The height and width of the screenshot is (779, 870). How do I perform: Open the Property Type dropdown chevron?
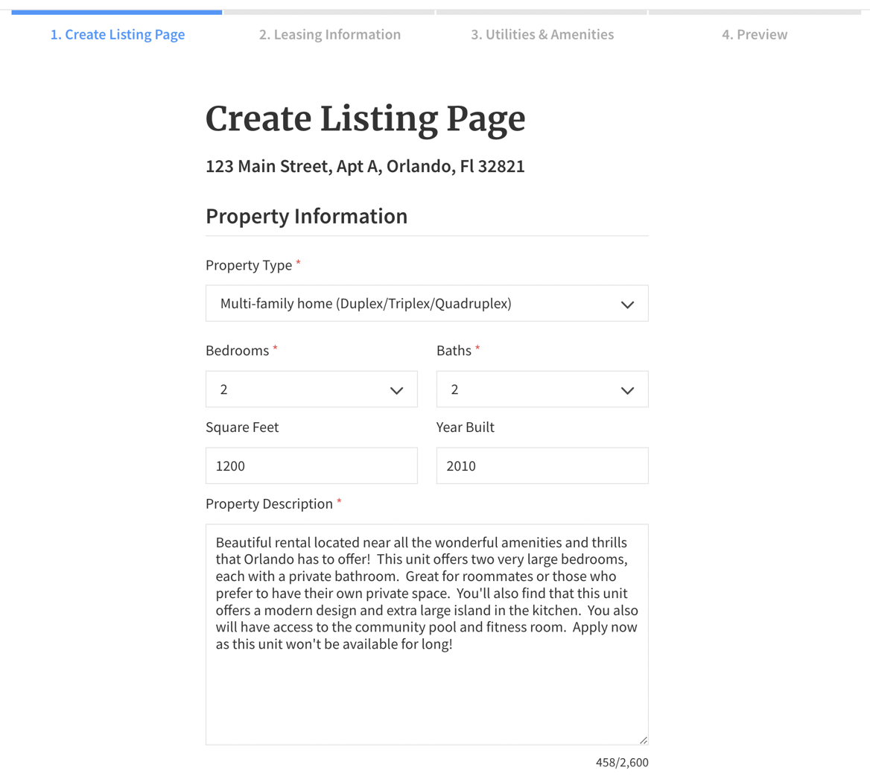pyautogui.click(x=626, y=303)
